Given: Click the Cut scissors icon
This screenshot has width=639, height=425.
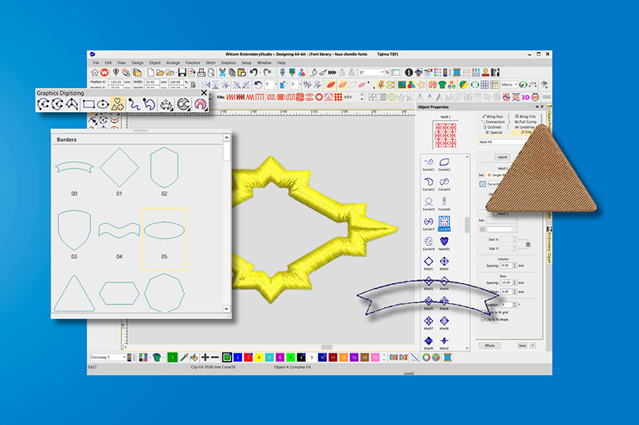Looking at the screenshot, I should tap(222, 72).
